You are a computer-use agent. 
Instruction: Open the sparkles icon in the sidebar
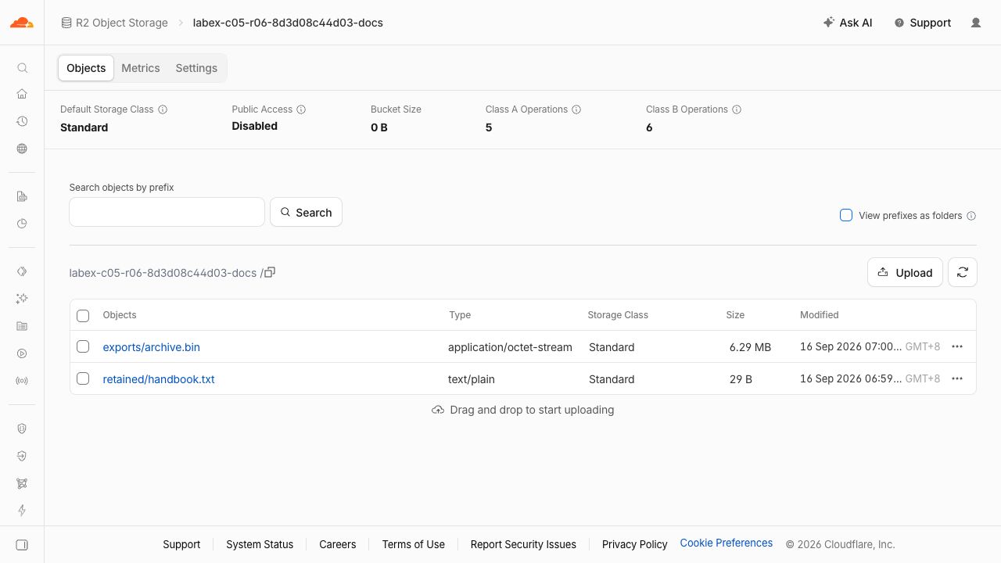[x=22, y=299]
